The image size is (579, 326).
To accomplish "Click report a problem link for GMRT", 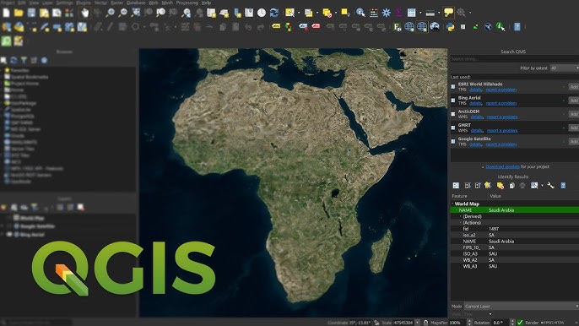I will [502, 130].
